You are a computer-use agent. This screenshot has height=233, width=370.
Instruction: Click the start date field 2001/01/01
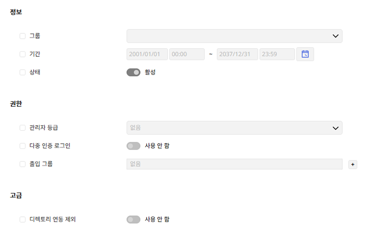147,54
